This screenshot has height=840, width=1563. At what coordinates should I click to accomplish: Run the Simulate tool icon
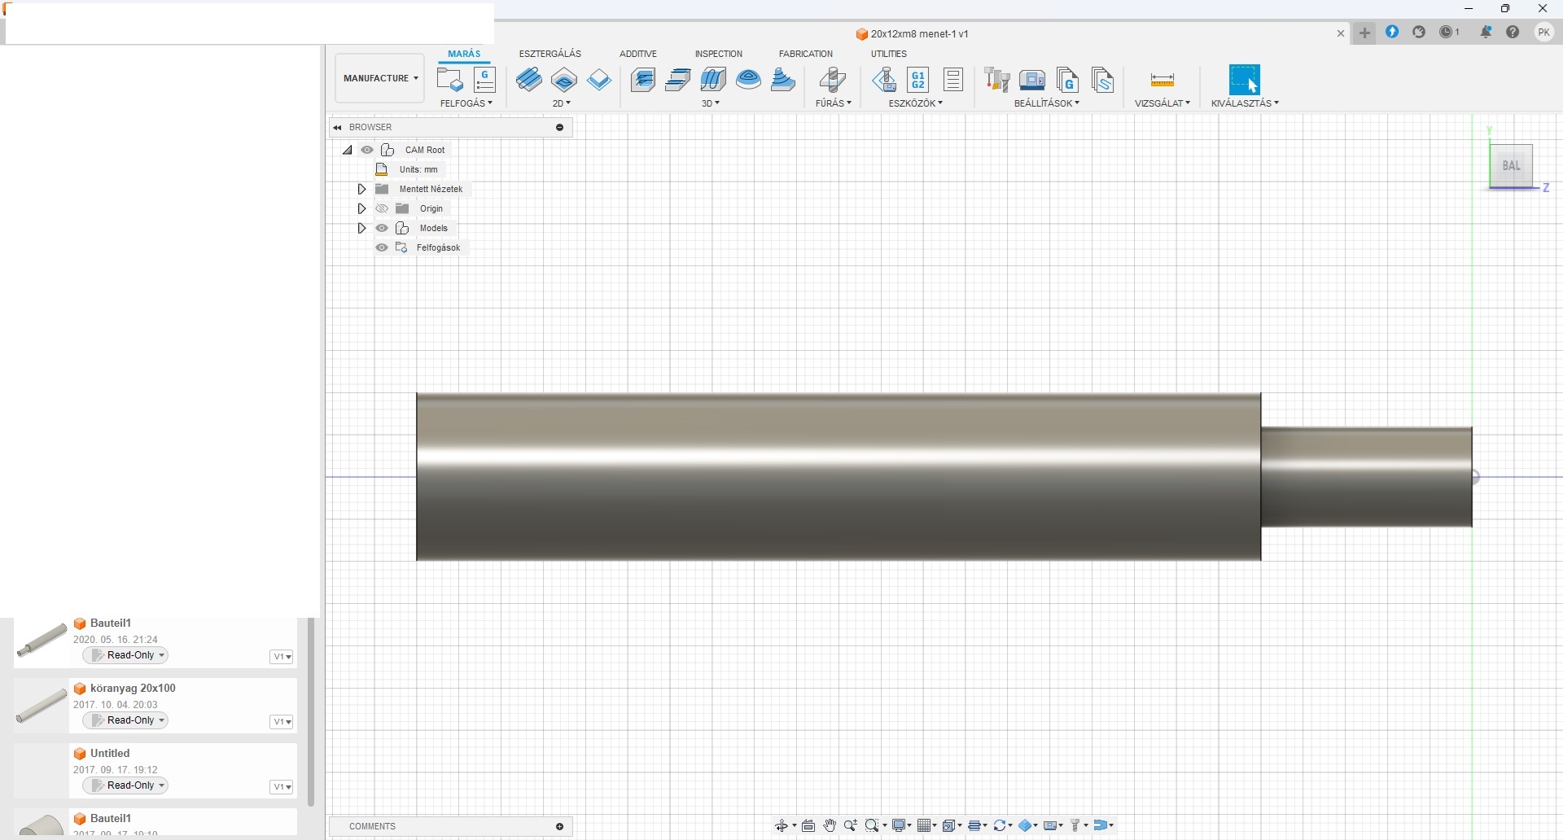point(884,80)
